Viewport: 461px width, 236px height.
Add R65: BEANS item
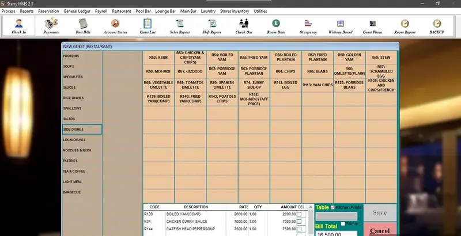tap(318, 71)
